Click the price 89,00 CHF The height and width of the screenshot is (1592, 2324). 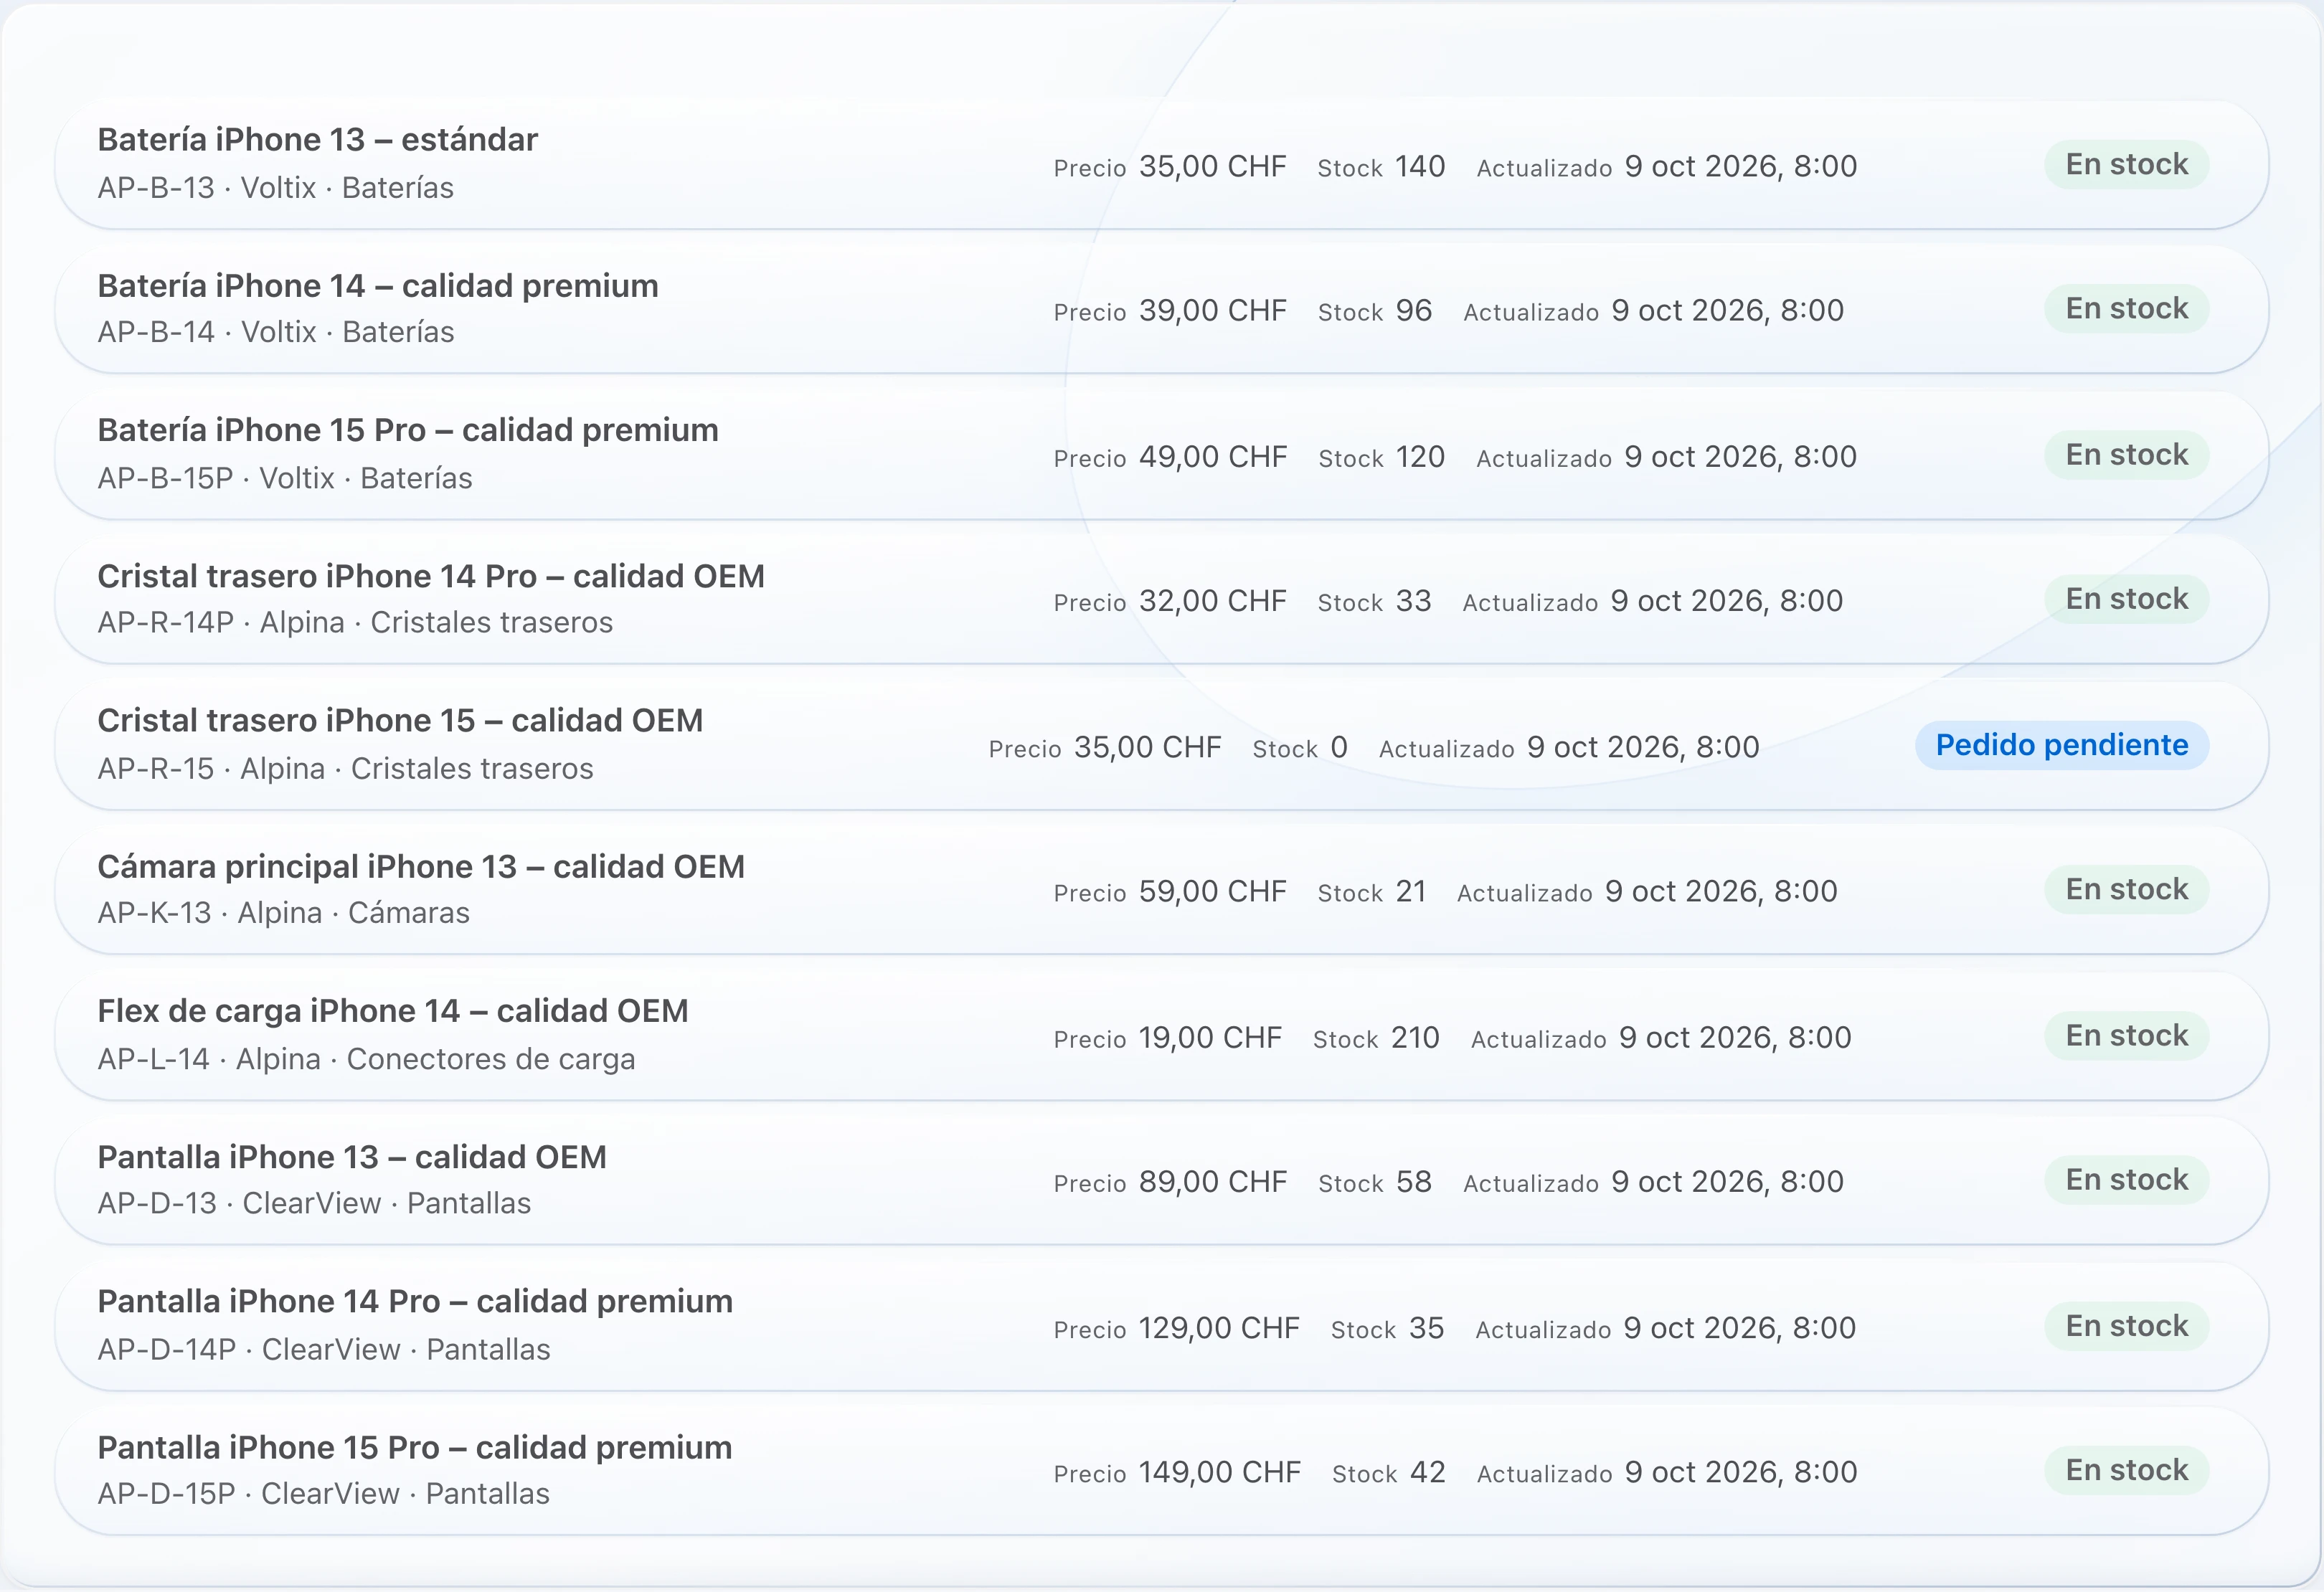pos(1213,1182)
